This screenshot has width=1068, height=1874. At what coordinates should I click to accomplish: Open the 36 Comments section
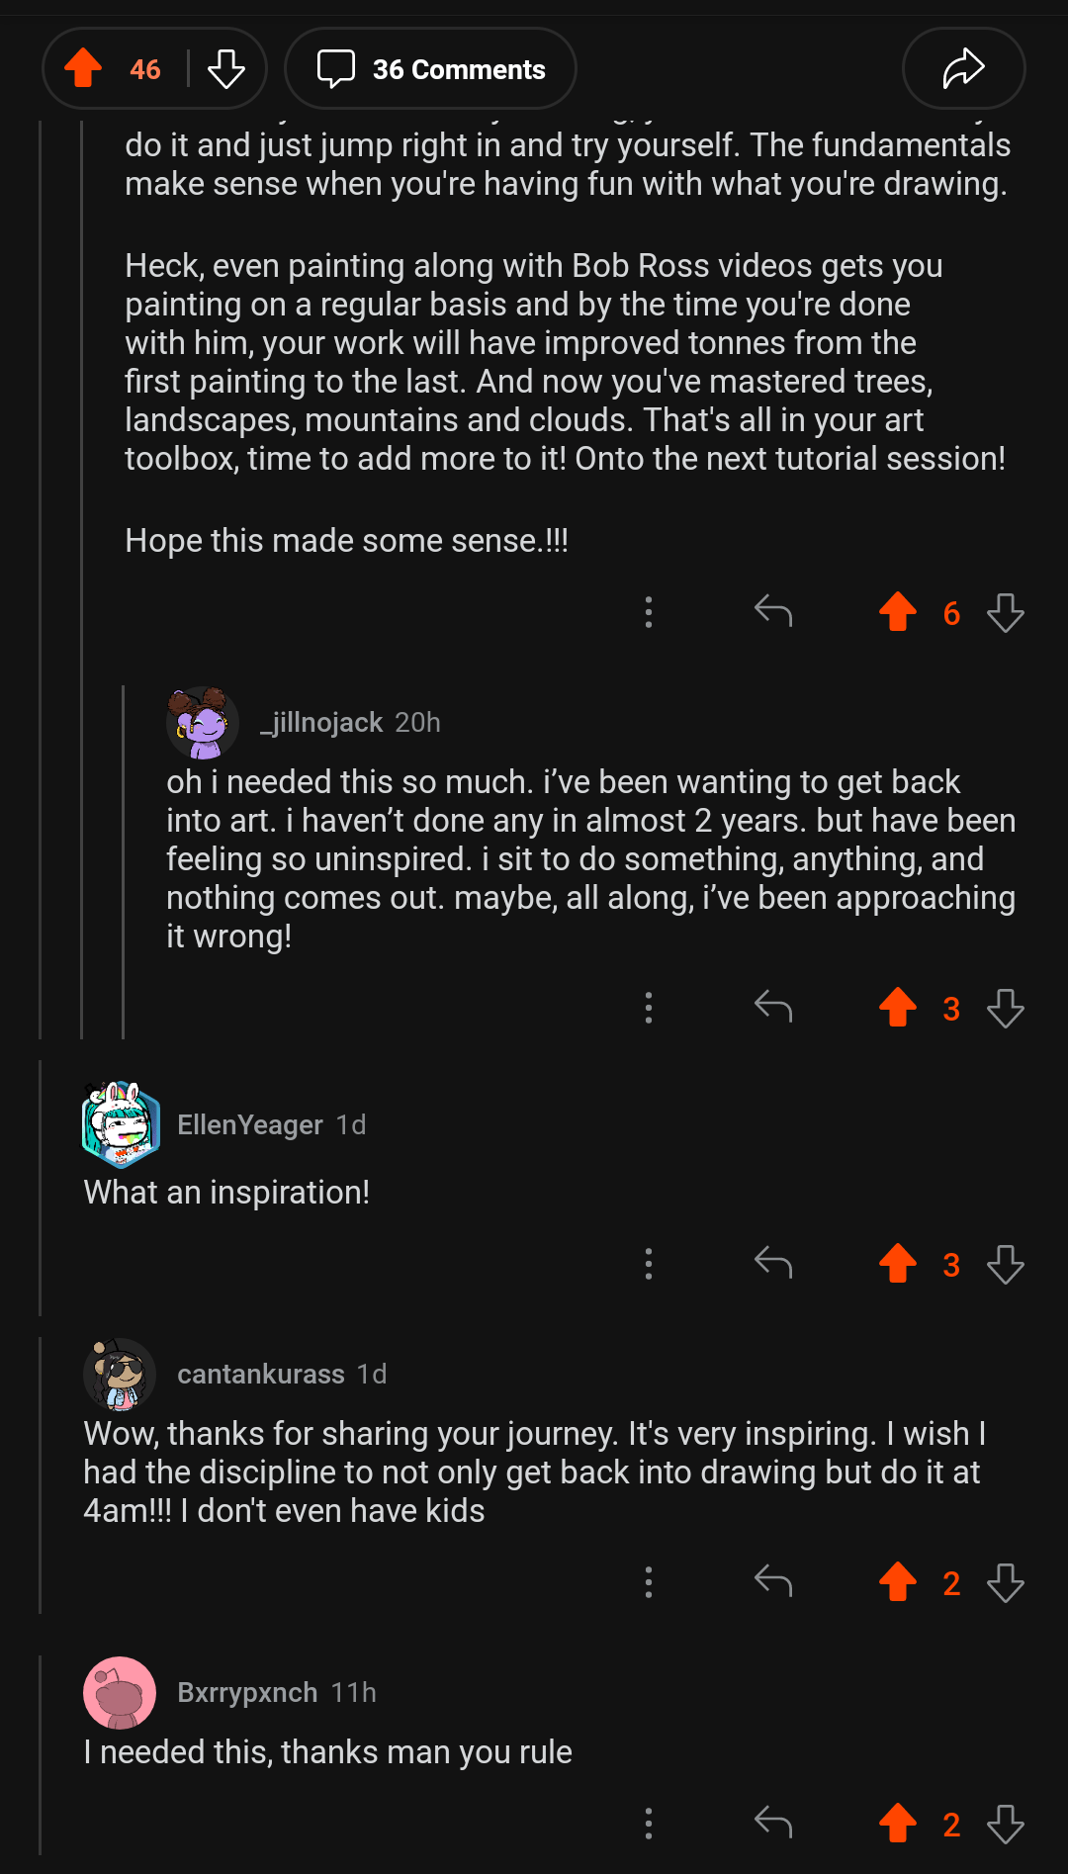430,68
